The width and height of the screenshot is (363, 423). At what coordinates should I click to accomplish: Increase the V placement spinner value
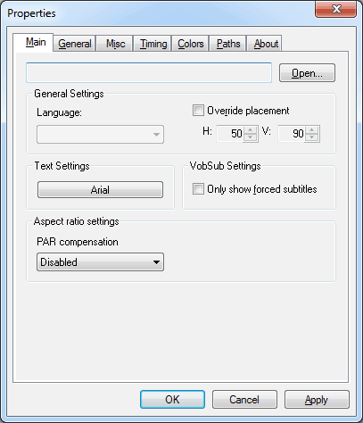click(x=312, y=130)
